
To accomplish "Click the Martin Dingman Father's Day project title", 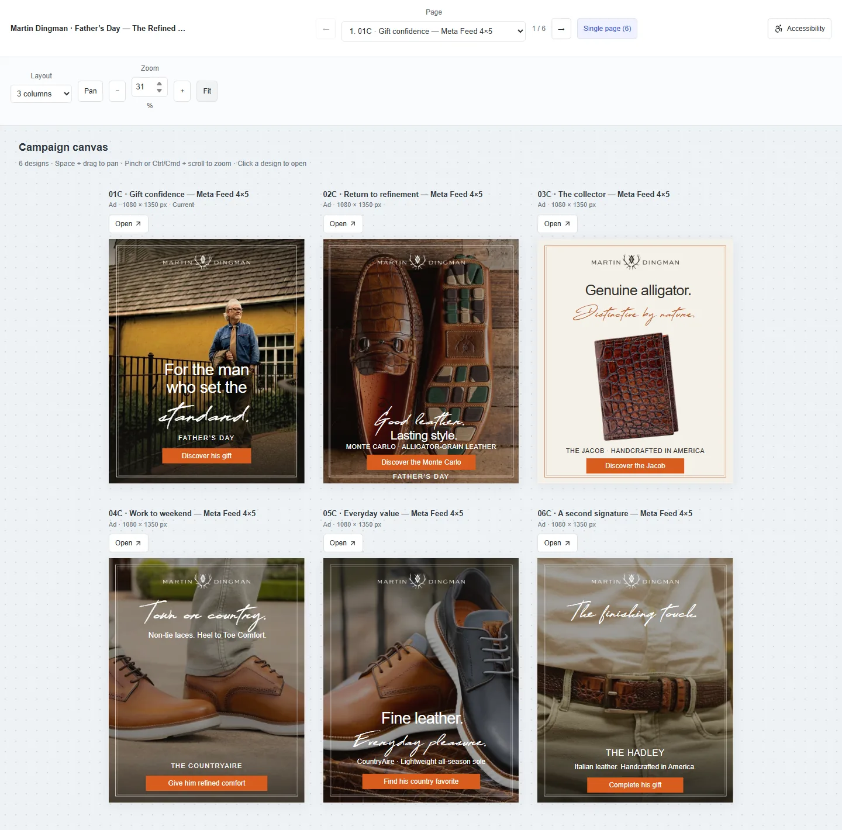I will click(98, 28).
